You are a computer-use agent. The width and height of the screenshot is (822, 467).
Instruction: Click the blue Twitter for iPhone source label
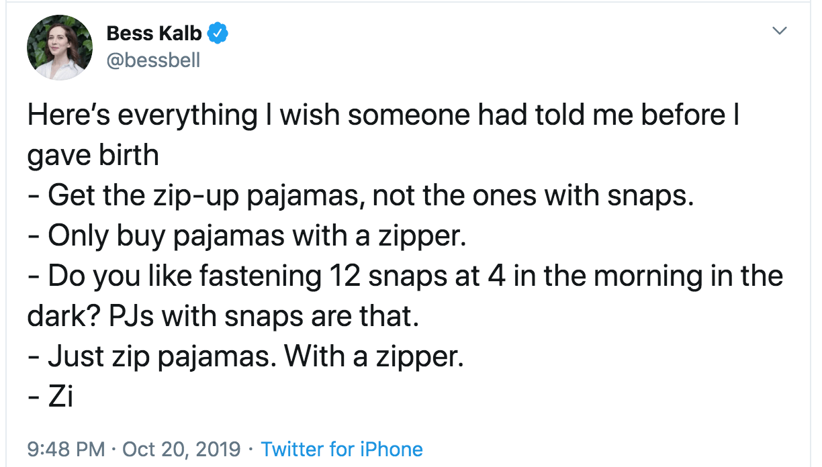pyautogui.click(x=342, y=449)
